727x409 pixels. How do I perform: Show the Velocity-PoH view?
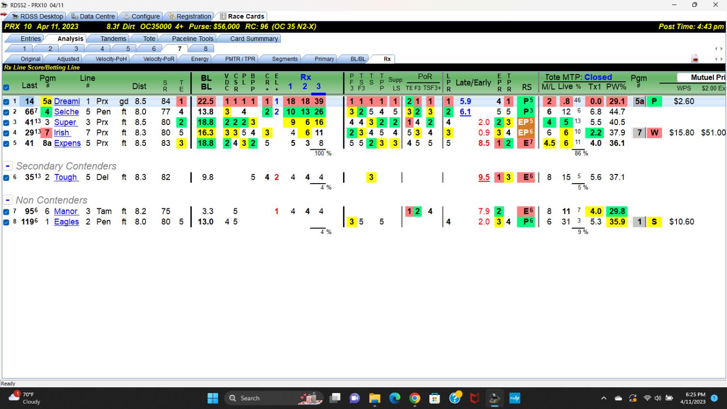click(111, 59)
